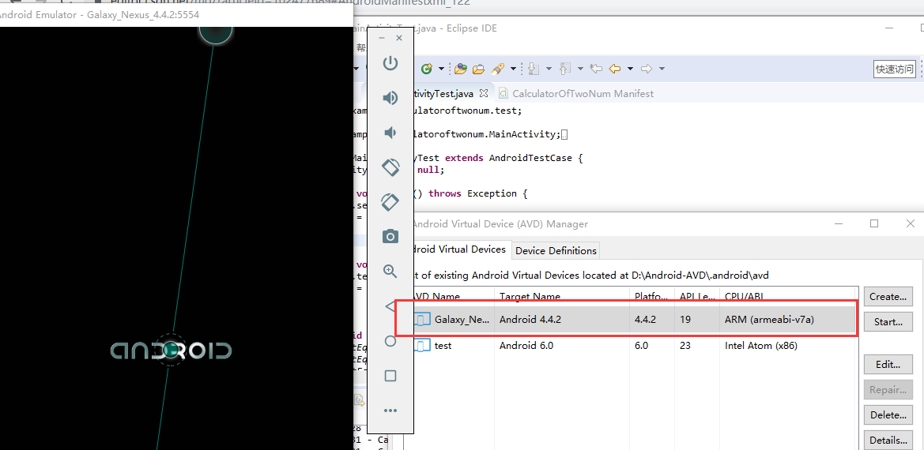This screenshot has height=450, width=924.
Task: Close the emulator side toolbar
Action: coord(399,38)
